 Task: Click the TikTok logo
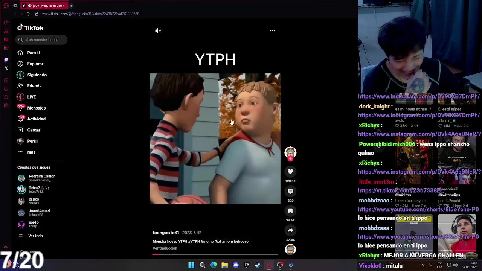pos(31,28)
